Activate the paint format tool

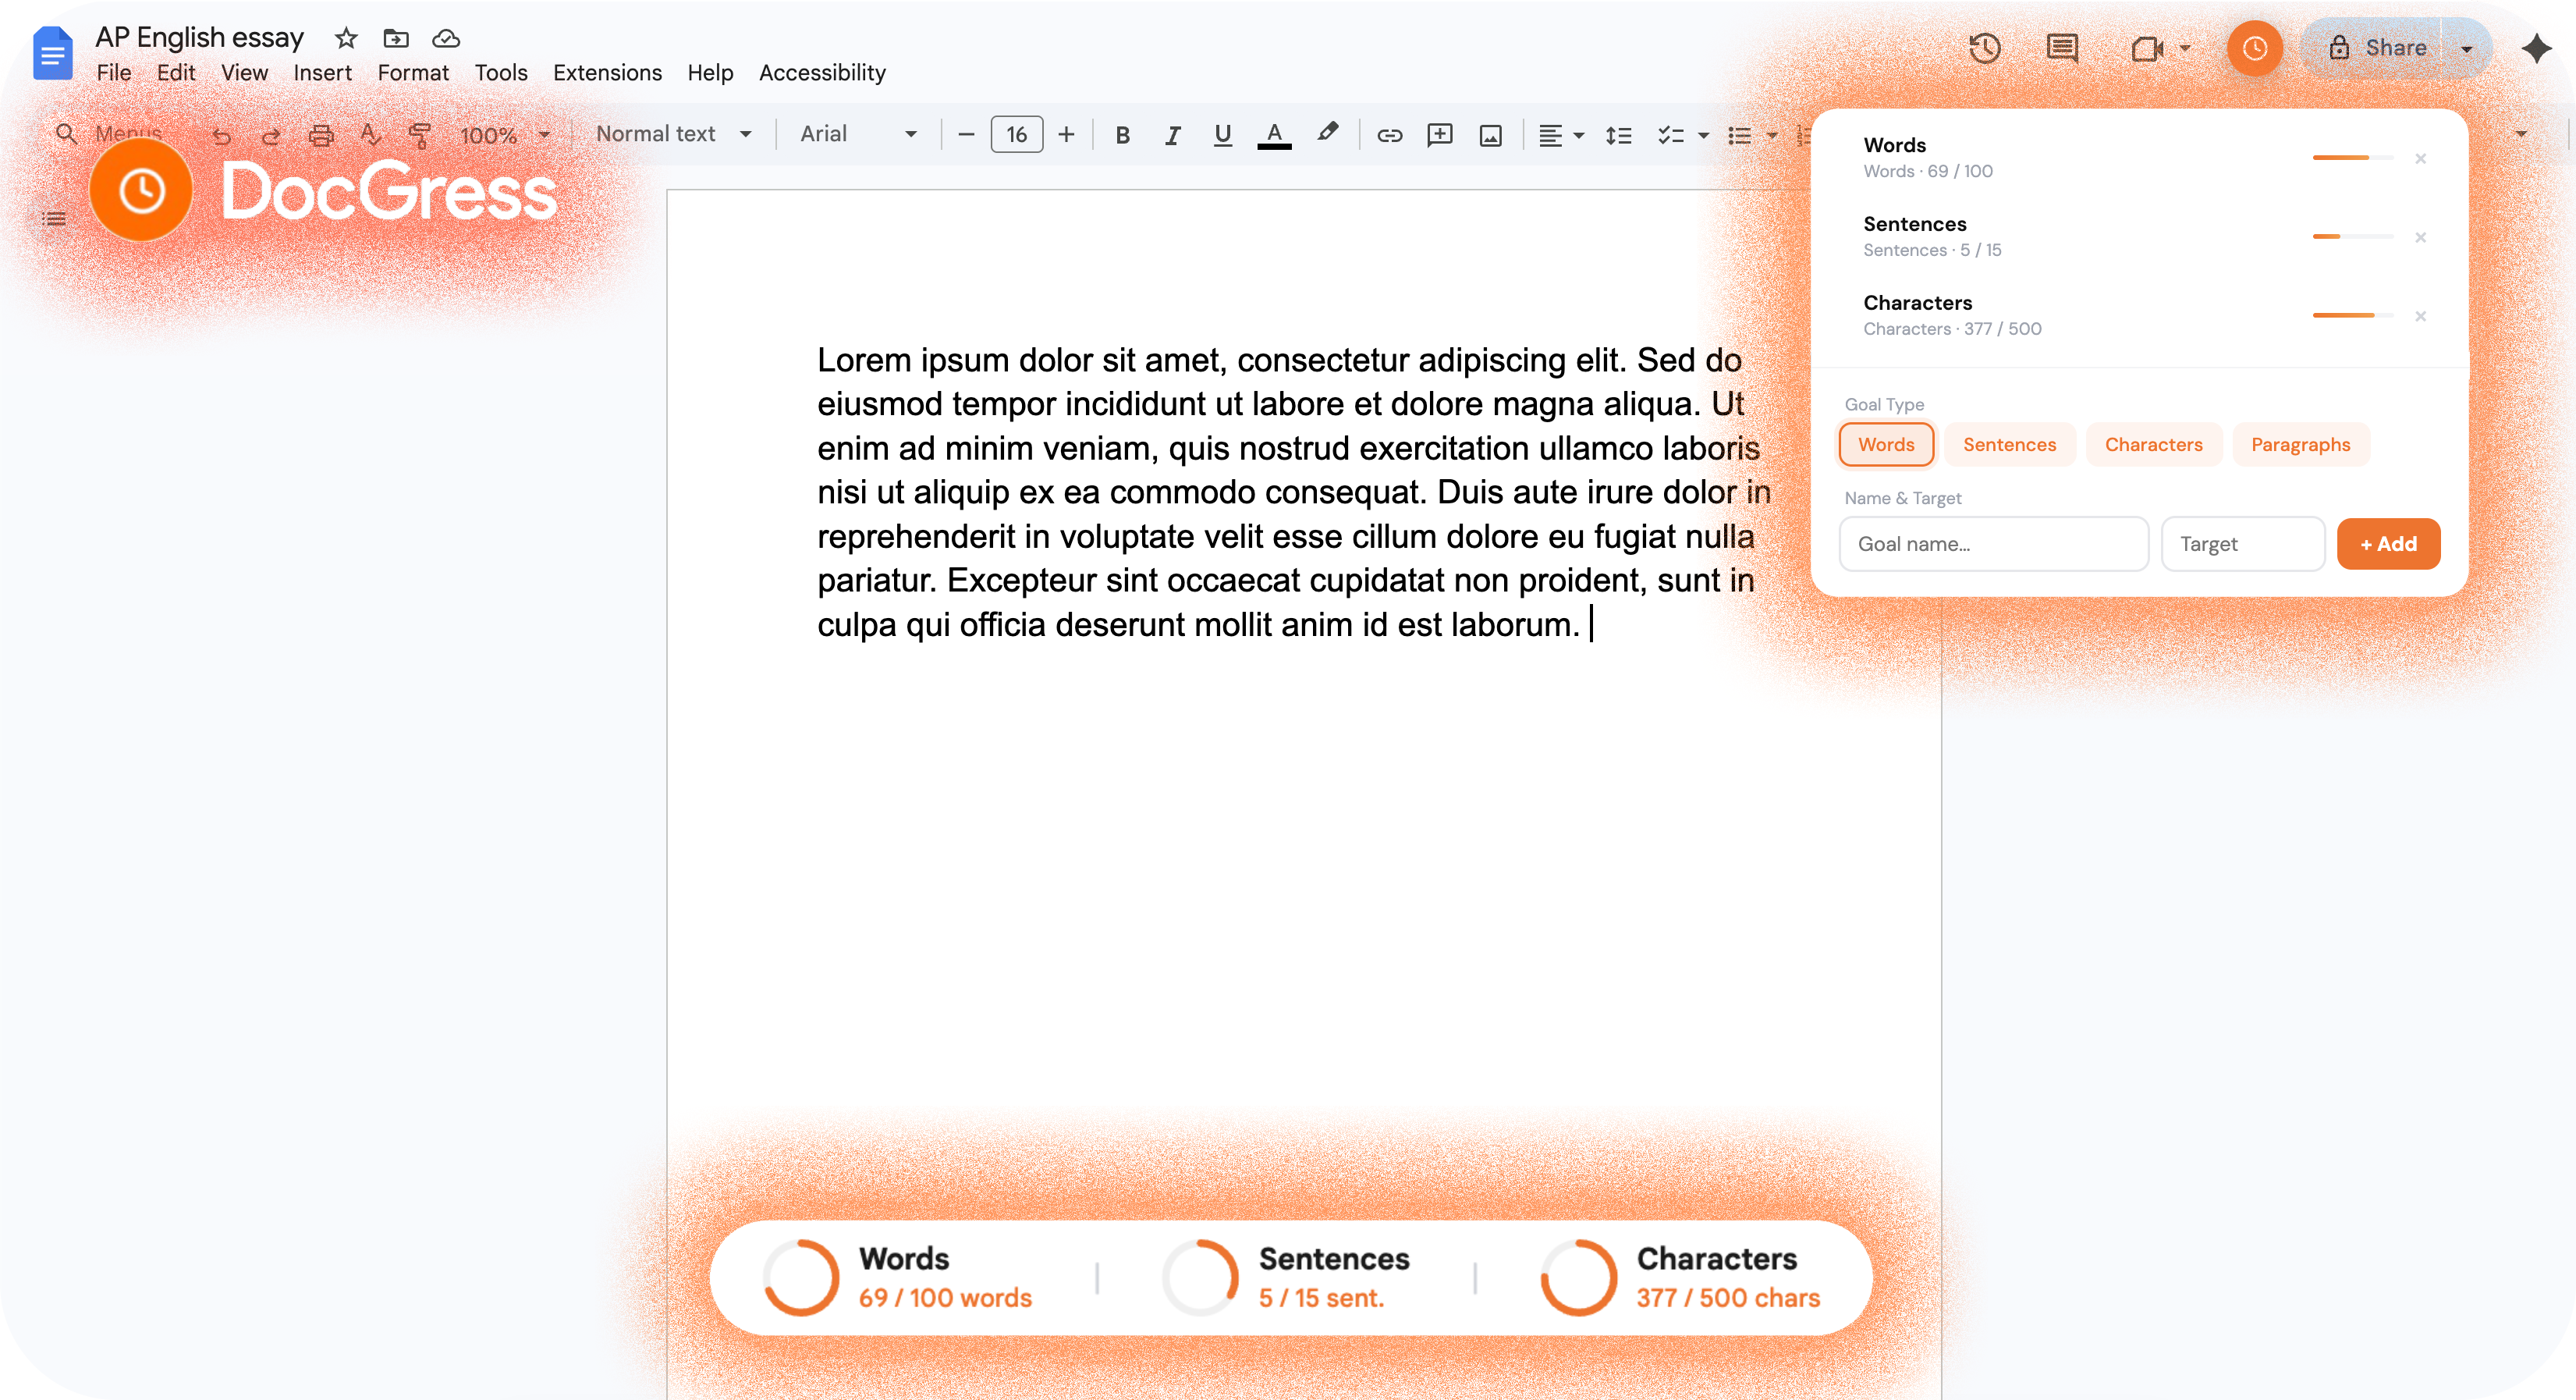point(420,135)
